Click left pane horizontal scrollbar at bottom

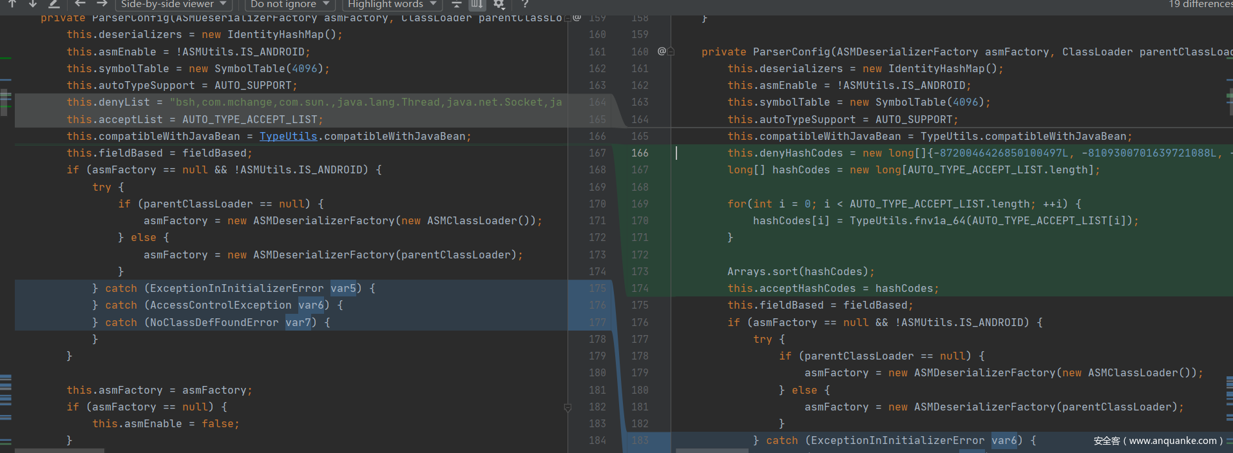pyautogui.click(x=59, y=450)
